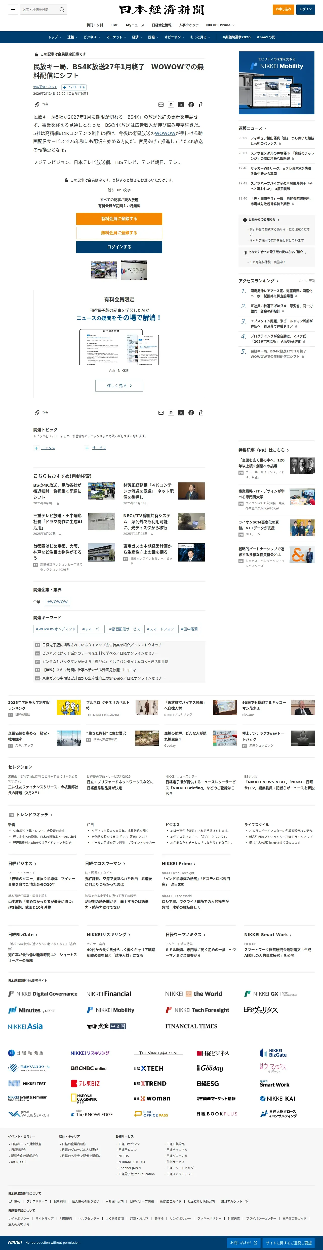
Task: Open the NIKKEI Prime dropdown menu
Action: click(220, 25)
